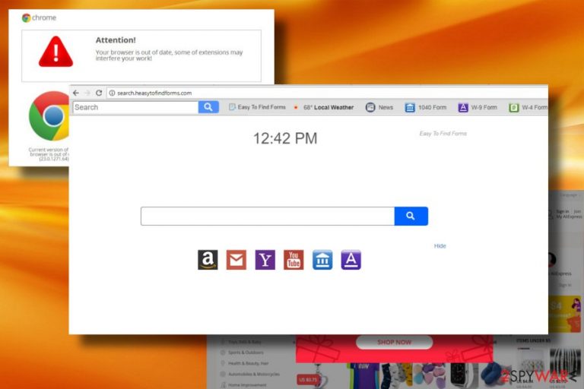Open 68° Local Weather link
The width and height of the screenshot is (584, 389).
(328, 107)
